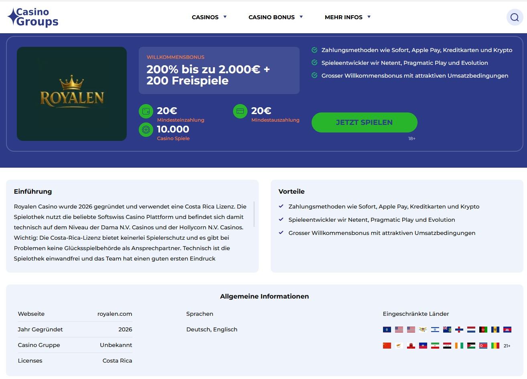Viewport: 527px width, 379px height.
Task: Click the 'Eingeschränkte Länder' label
Action: coord(416,314)
